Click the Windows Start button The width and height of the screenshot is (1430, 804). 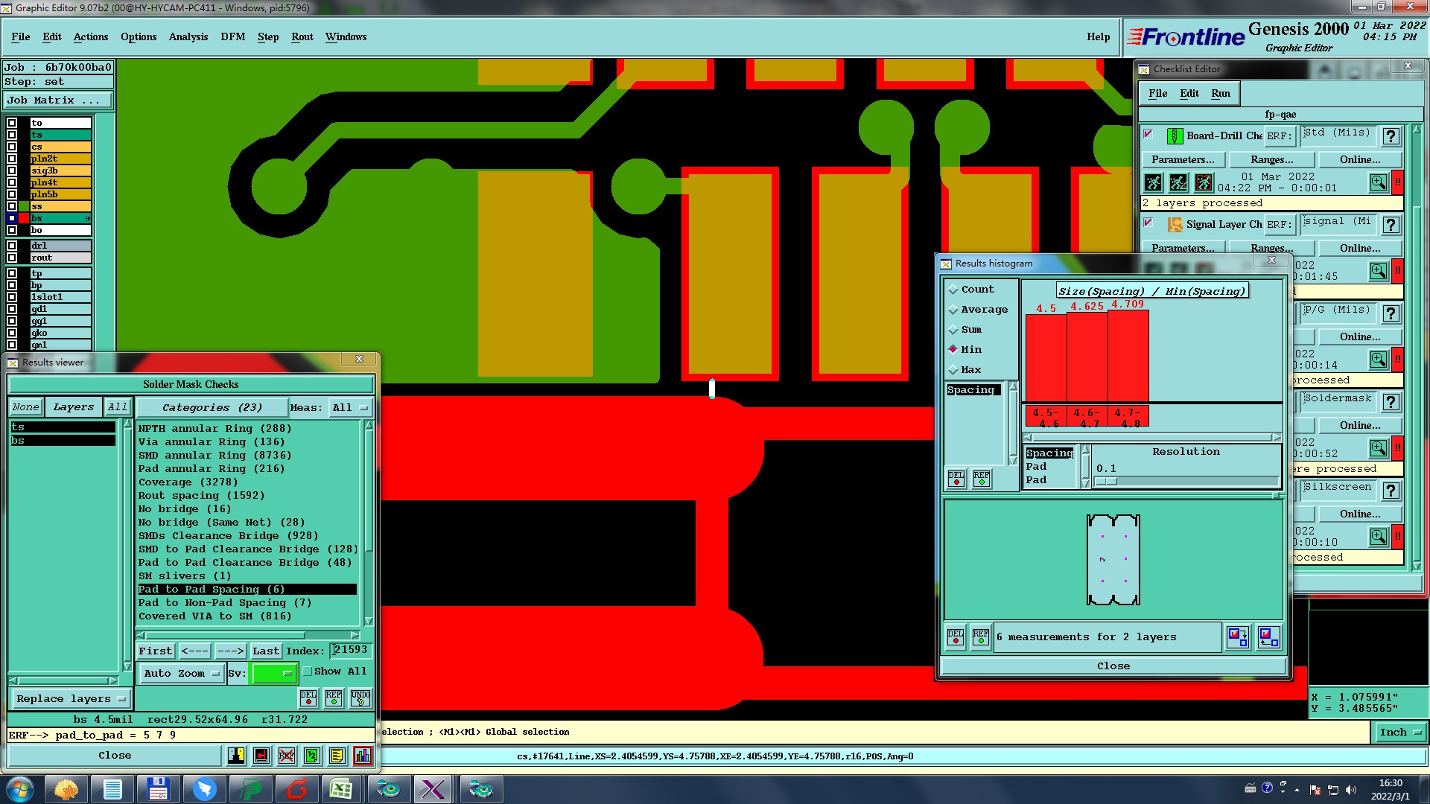[x=20, y=789]
